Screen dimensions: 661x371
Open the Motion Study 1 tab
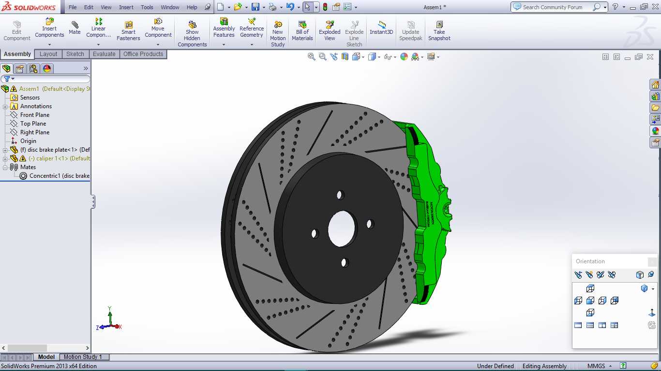pyautogui.click(x=83, y=357)
